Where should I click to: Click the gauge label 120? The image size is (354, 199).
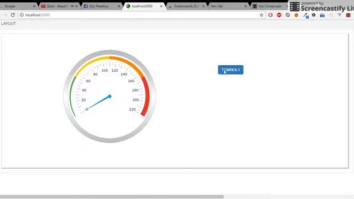(x=114, y=70)
